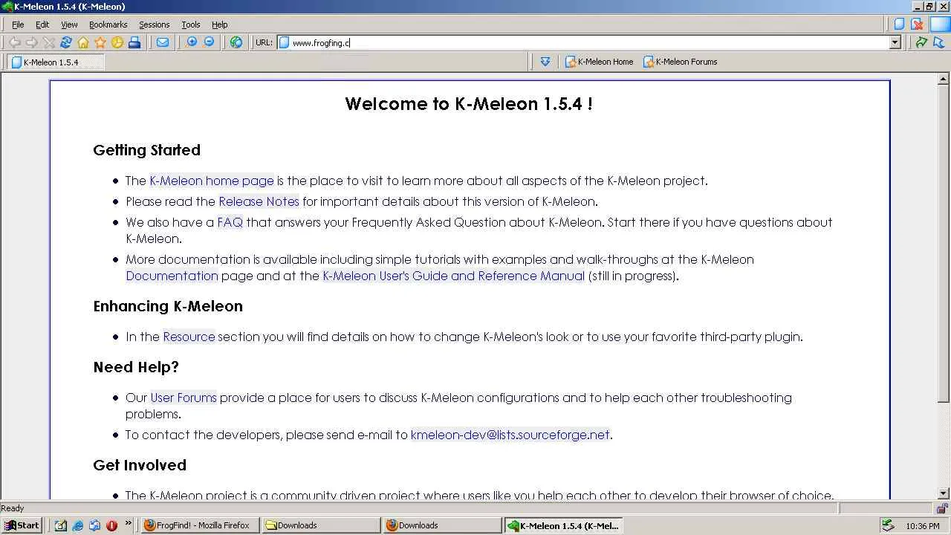This screenshot has width=951, height=535.
Task: Launch Internet Explorer from quick launch
Action: pyautogui.click(x=78, y=525)
